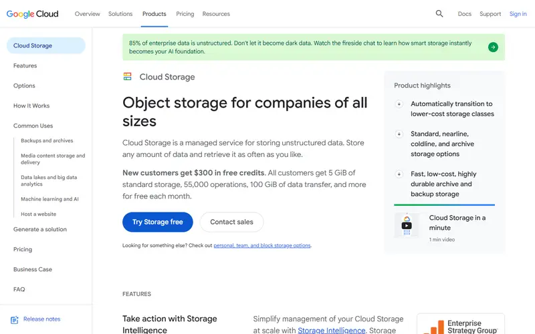This screenshot has height=334, width=535.
Task: Open the Storage Intelligence link
Action: (331, 330)
